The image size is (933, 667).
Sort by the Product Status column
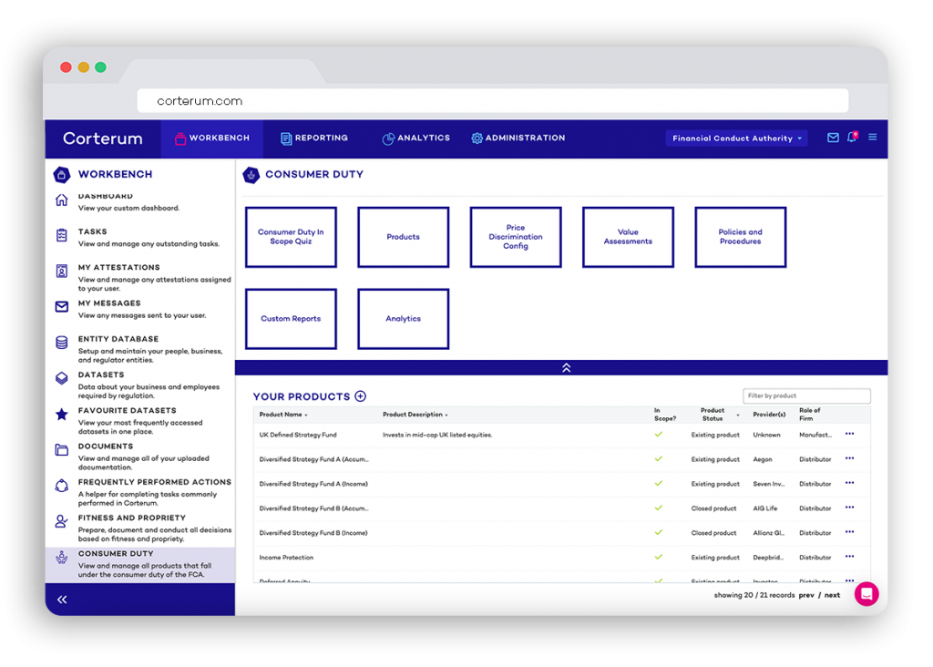coord(719,414)
